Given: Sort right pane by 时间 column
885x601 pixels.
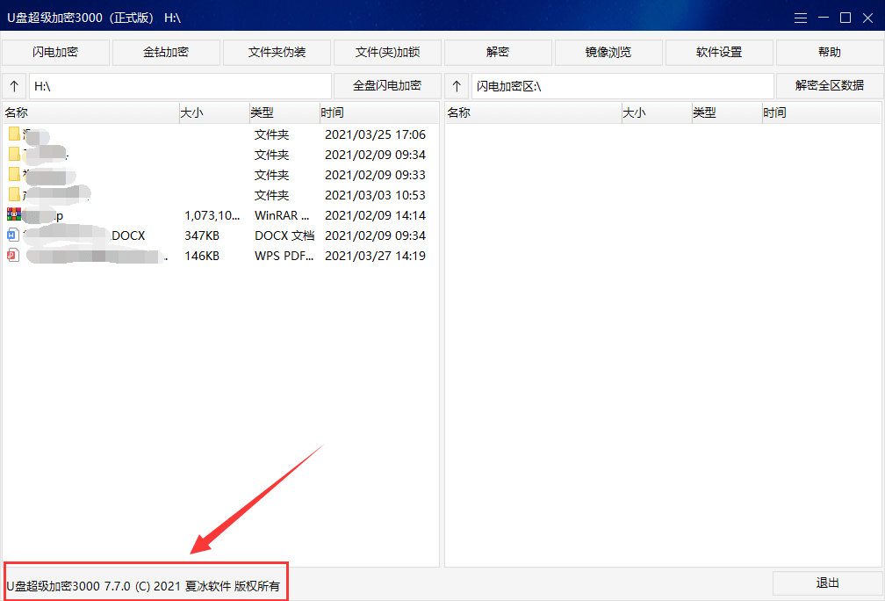Looking at the screenshot, I should point(821,113).
